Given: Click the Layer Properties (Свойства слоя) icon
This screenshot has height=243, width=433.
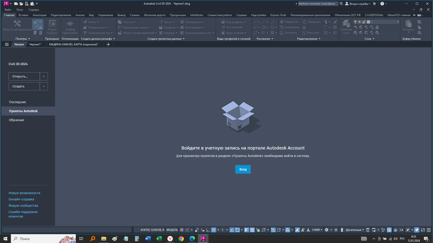Looking at the screenshot, I should (x=346, y=23).
